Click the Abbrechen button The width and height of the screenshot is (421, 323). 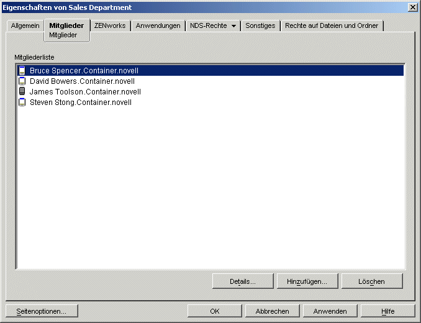(272, 311)
